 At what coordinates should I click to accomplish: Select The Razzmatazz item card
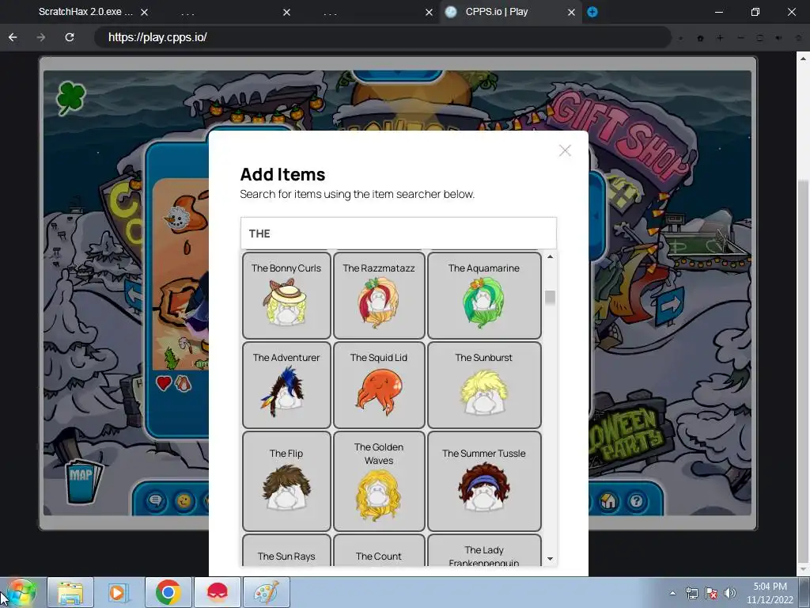coord(379,295)
